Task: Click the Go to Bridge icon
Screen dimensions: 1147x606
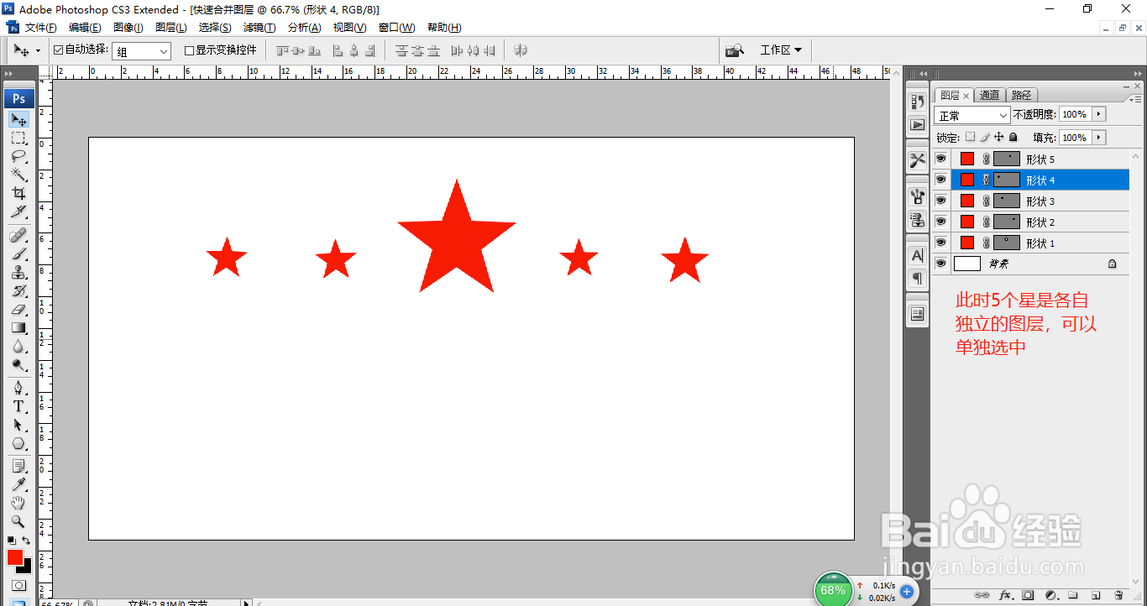Action: (x=735, y=50)
